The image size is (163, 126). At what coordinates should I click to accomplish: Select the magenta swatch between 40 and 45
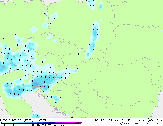point(70,123)
